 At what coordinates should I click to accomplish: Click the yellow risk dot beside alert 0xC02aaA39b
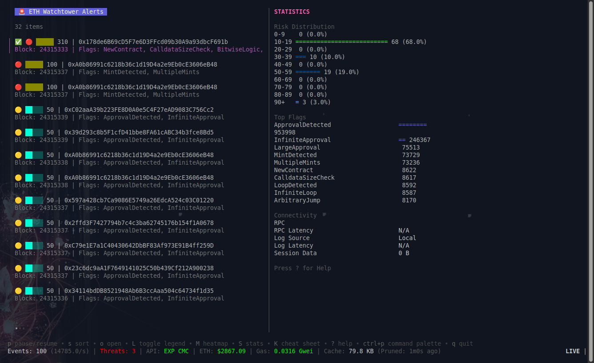tap(18, 109)
